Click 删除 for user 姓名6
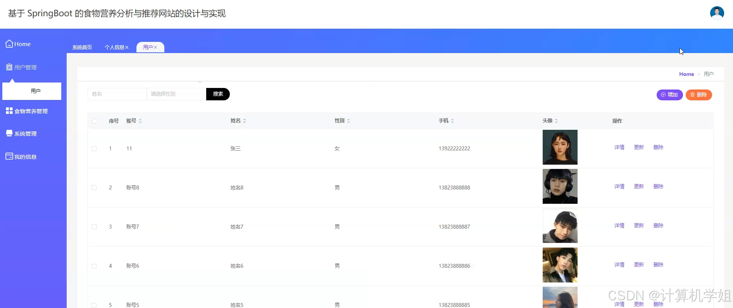733x308 pixels. click(658, 265)
